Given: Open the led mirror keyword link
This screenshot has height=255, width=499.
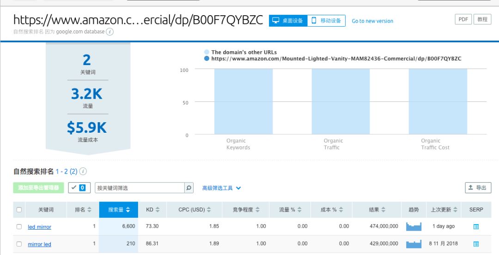Looking at the screenshot, I should coord(39,227).
